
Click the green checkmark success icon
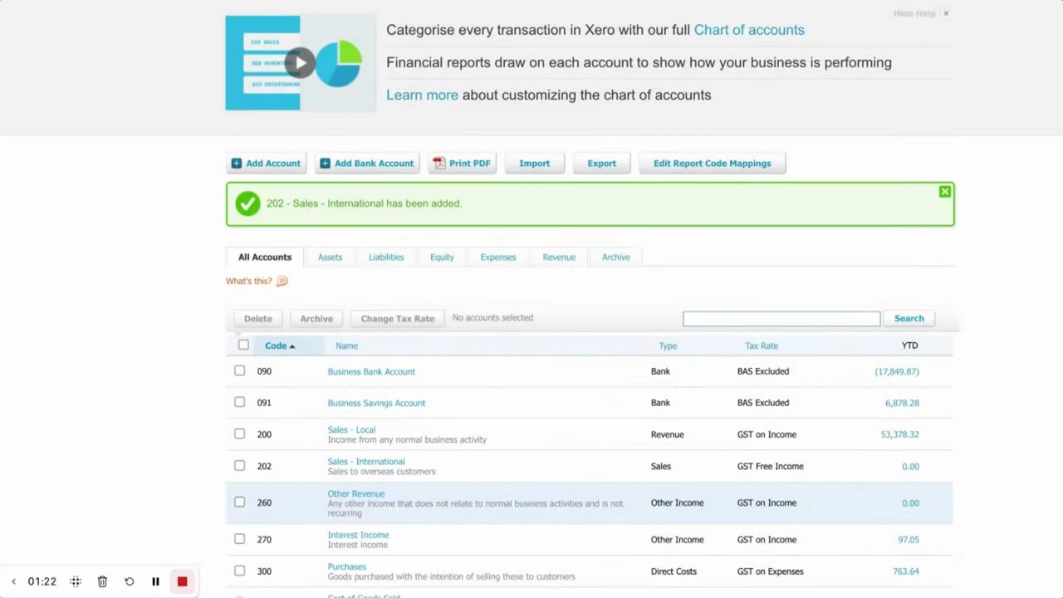click(x=247, y=203)
